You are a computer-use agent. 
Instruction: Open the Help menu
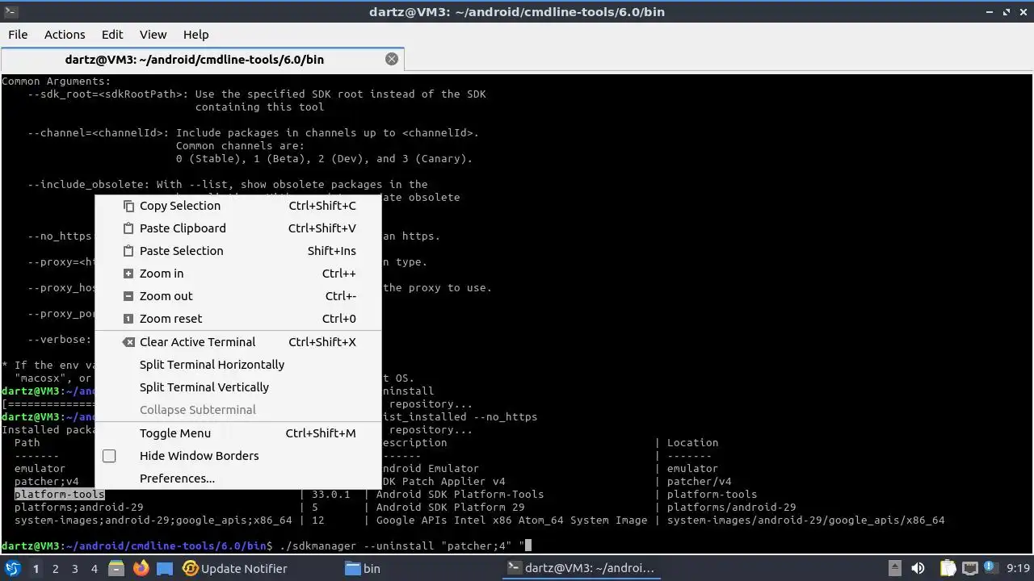tap(195, 35)
